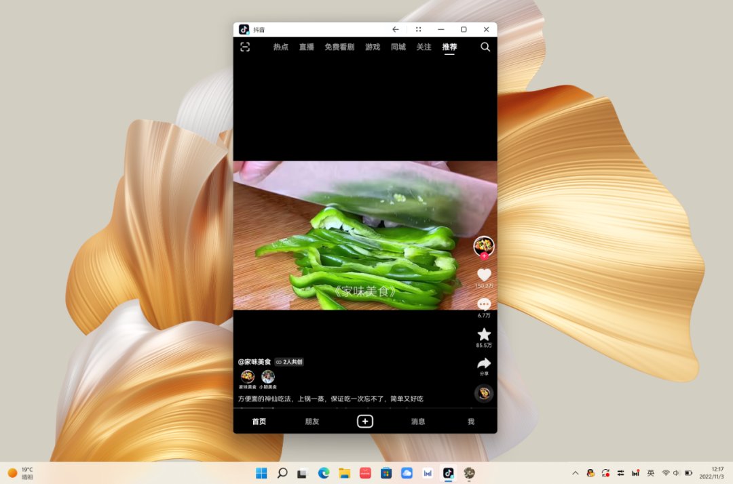Screen dimensions: 733x484
Task: Open the search magnifier in Douyin
Action: (485, 47)
